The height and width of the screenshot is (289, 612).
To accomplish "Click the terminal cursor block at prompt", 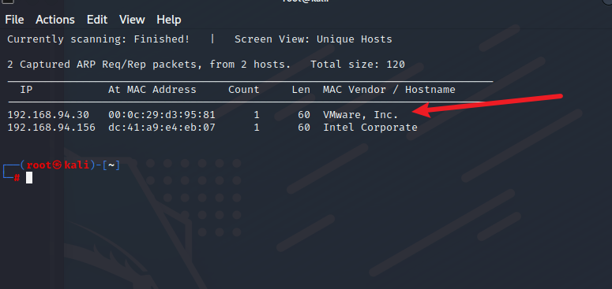I will pos(29,178).
